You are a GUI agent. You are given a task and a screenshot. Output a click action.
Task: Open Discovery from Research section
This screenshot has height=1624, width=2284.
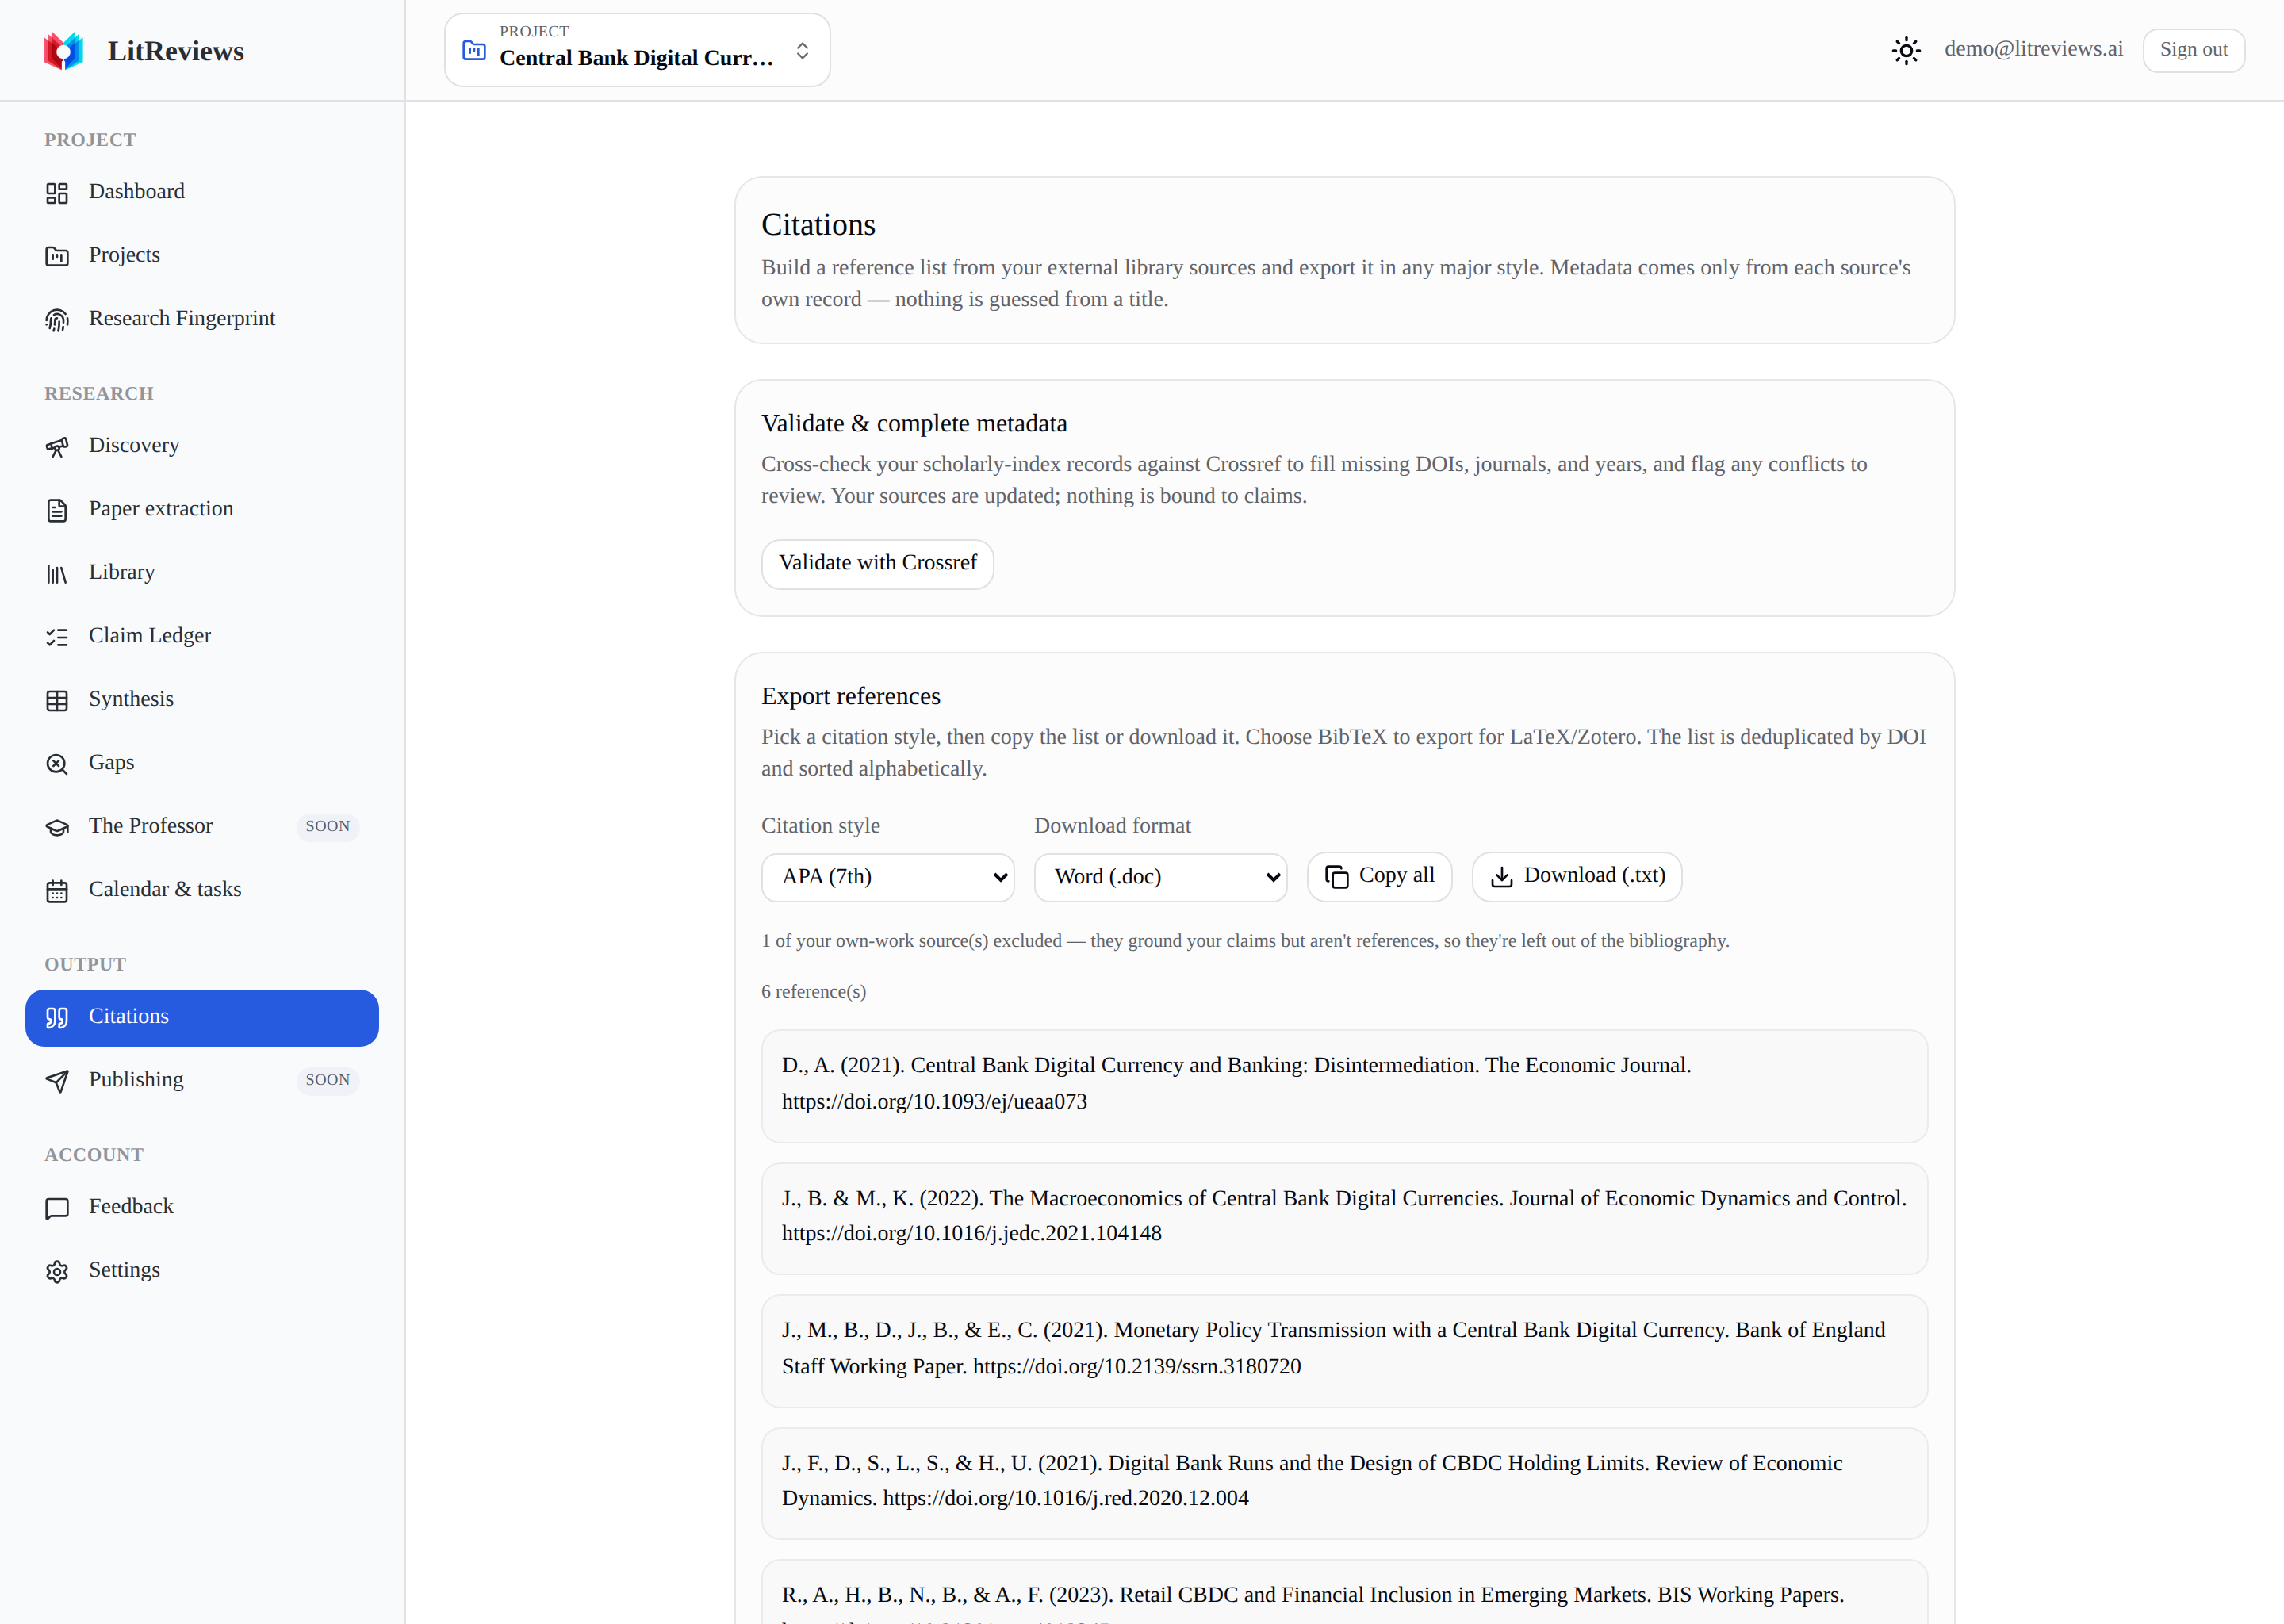[x=202, y=446]
